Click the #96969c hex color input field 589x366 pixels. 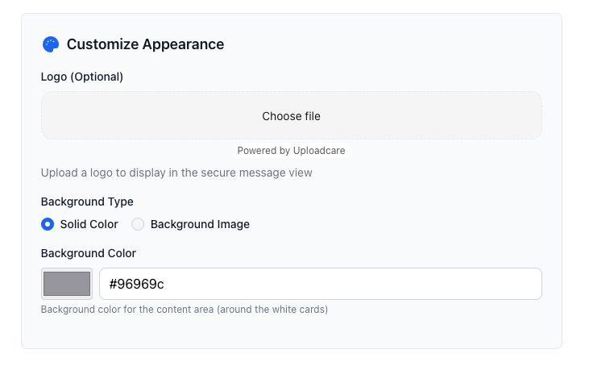(320, 284)
